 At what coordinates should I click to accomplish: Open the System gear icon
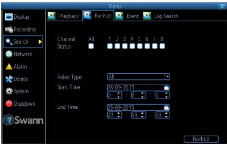tap(9, 91)
